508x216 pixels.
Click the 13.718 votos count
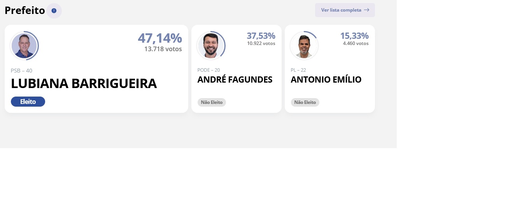click(163, 49)
